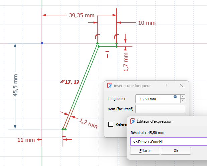Image resolution: width=207 pixels, height=166 pixels.
Task: Click the Effacer button
Action: (x=145, y=151)
